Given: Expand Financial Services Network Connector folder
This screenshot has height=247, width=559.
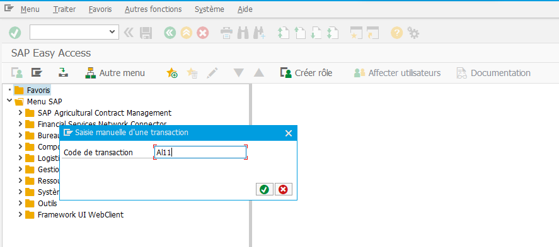Looking at the screenshot, I should click(x=20, y=124).
